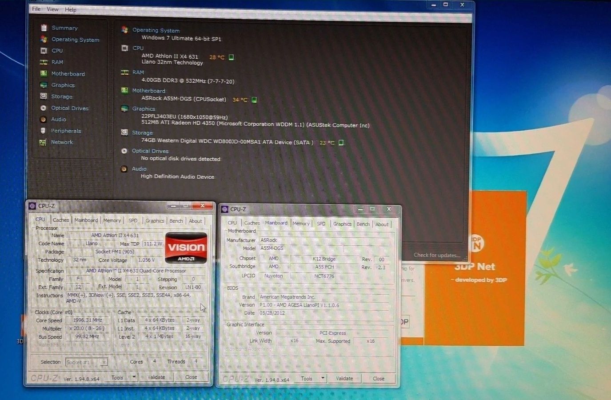Click title icon of right CPU-Z window

225,209
